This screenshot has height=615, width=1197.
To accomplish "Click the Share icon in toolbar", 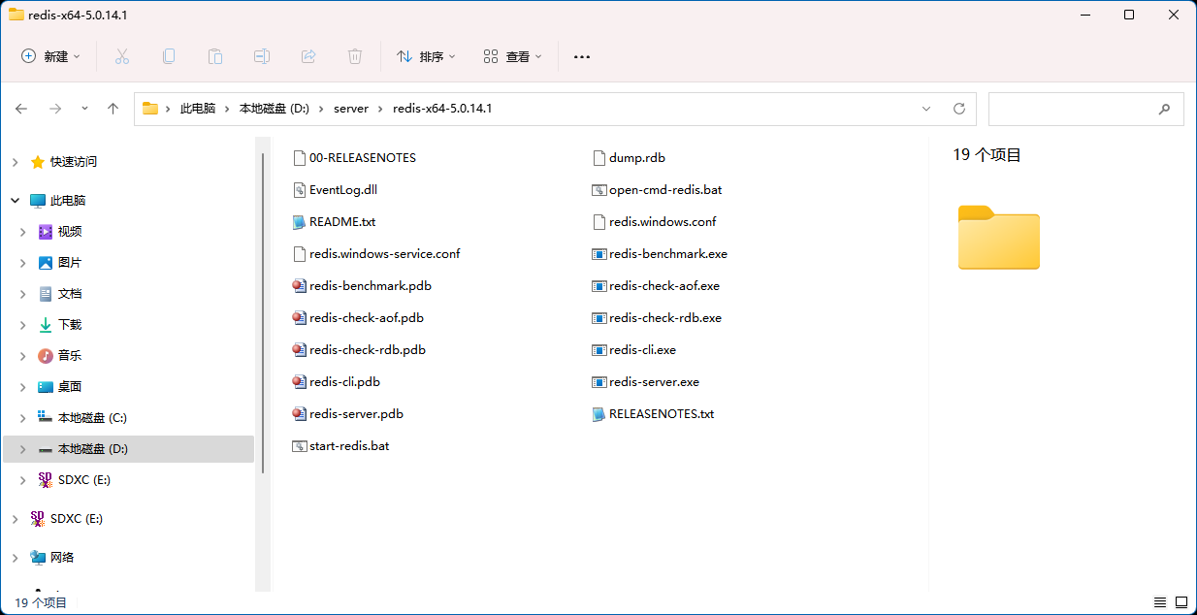I will (308, 56).
